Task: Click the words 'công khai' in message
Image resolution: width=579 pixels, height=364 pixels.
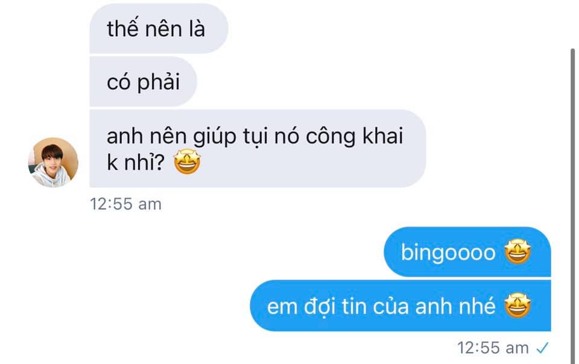Action: point(355,136)
